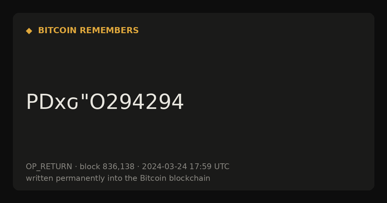This screenshot has height=203, width=387.
Task: Select the word REMEMBERS in the header
Action: tap(109, 31)
